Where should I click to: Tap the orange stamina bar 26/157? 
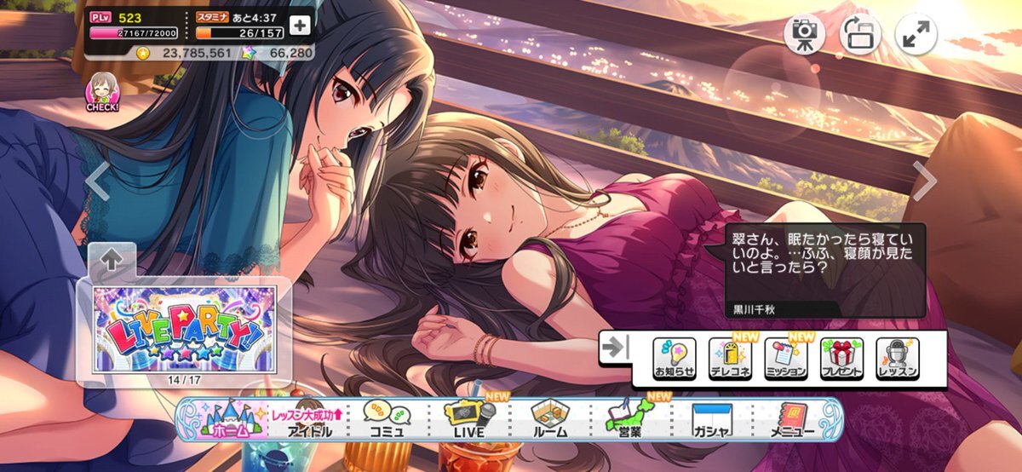241,33
